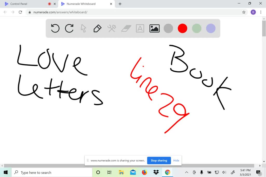Select the pen drawing tool
This screenshot has width=266, height=177.
(x=97, y=28)
